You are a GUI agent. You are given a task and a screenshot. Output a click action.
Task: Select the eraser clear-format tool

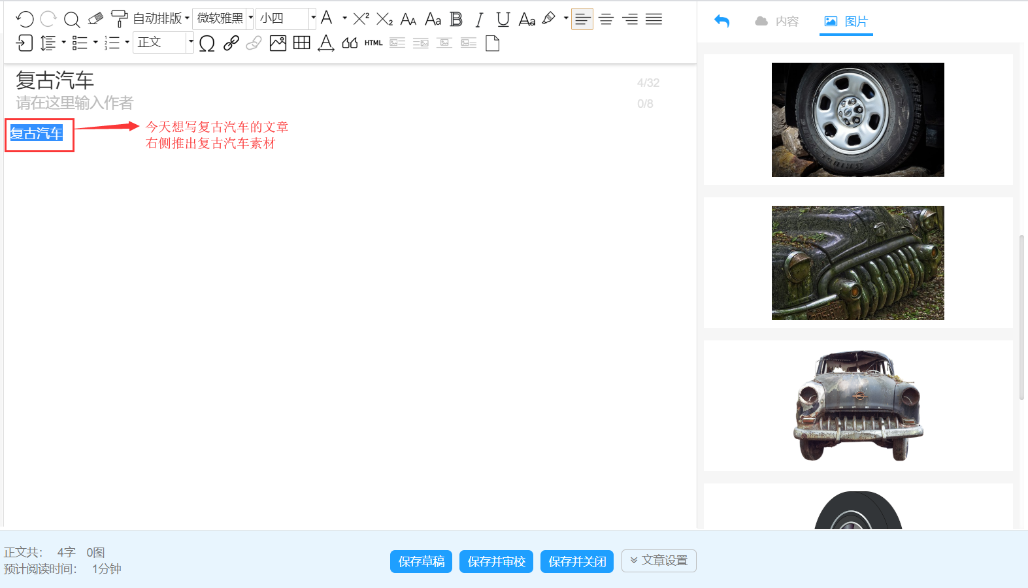[x=95, y=19]
